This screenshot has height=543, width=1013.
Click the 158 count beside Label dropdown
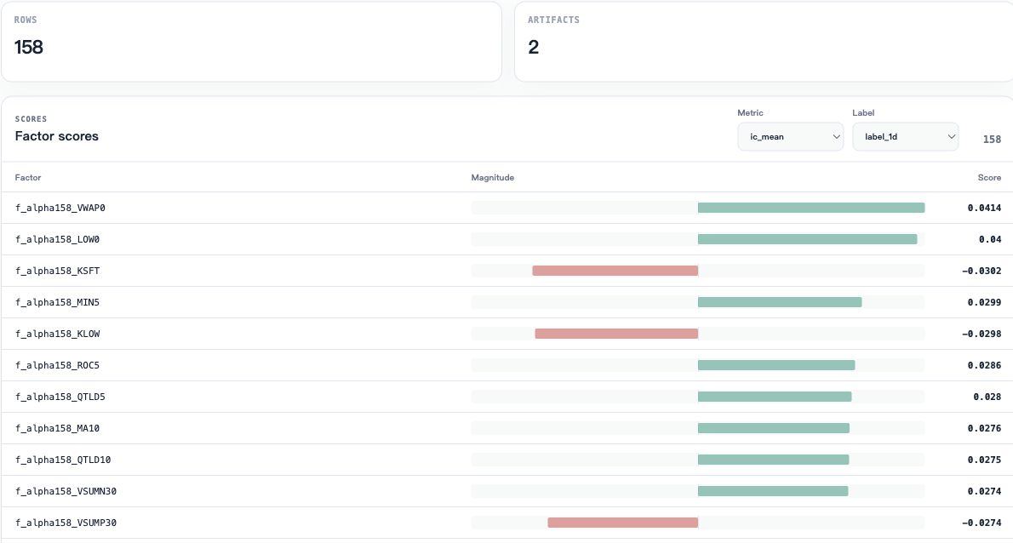pos(992,140)
